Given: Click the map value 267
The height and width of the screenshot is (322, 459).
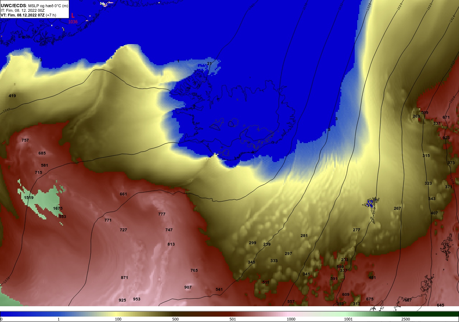Looking at the screenshot, I should point(397,208).
